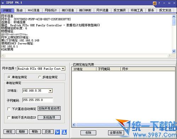
Task: Open the 终端工具 tab
Action: tap(137, 10)
